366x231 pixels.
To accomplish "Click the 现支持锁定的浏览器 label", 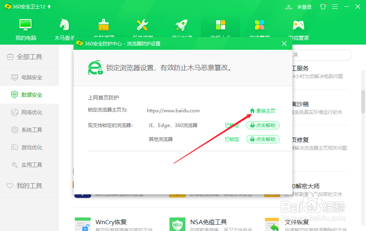I will coord(110,125).
